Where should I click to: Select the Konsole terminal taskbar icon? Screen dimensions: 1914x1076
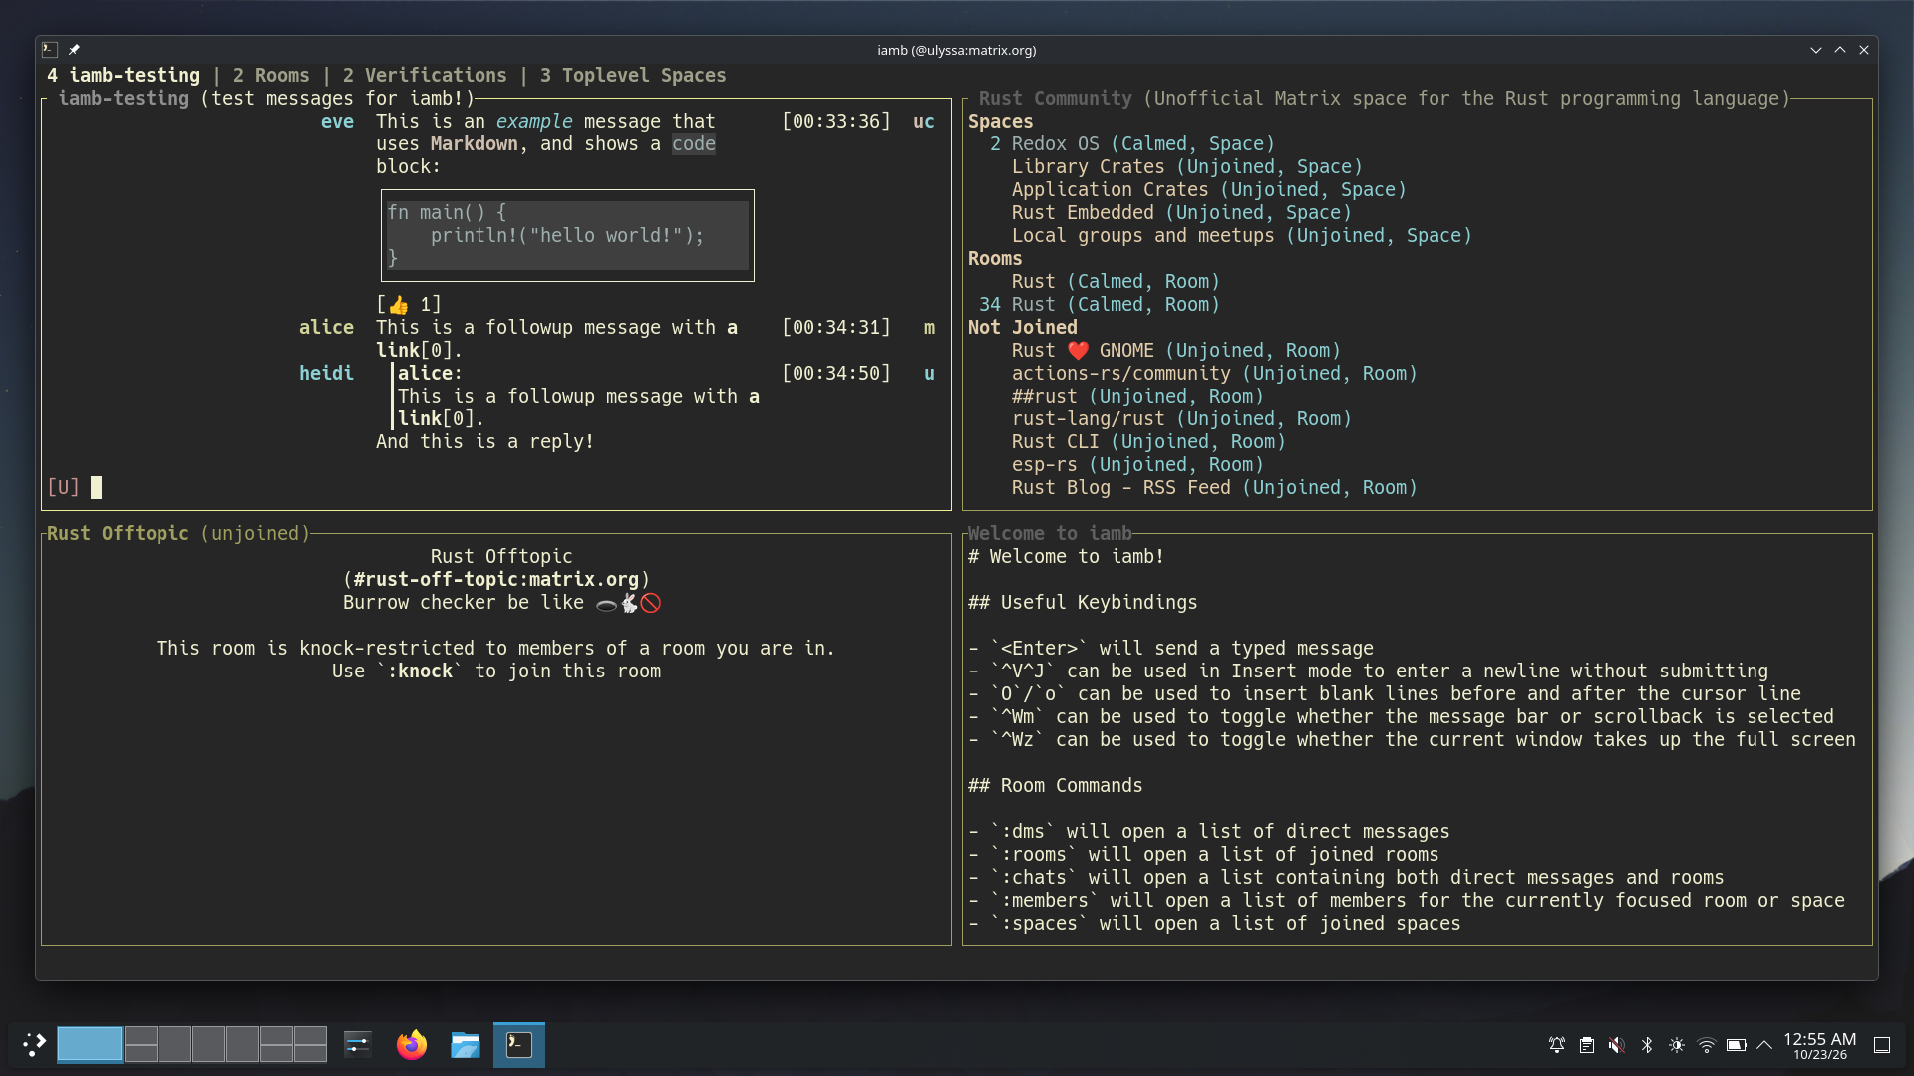point(519,1044)
